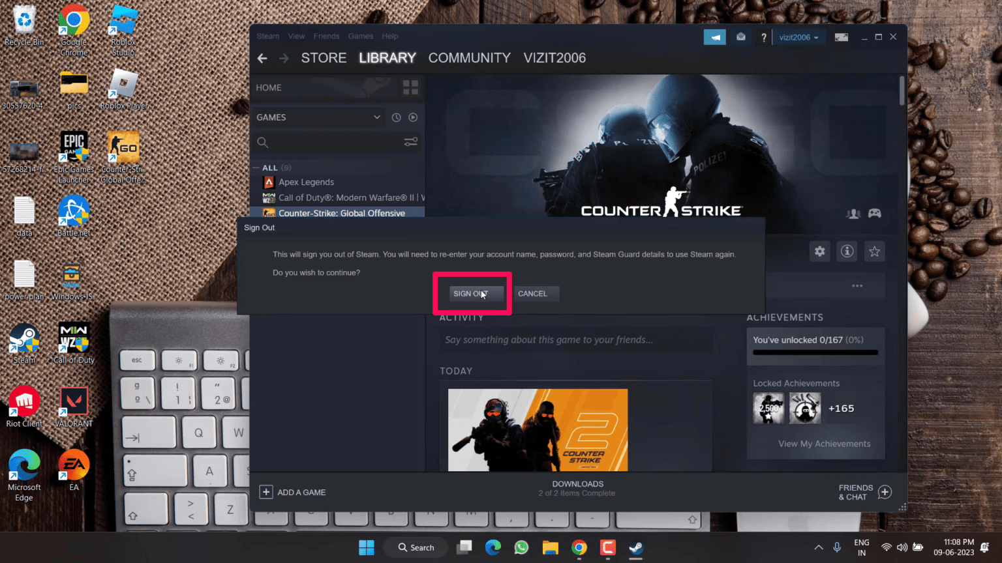
Task: Open the Friends menu
Action: coord(326,36)
